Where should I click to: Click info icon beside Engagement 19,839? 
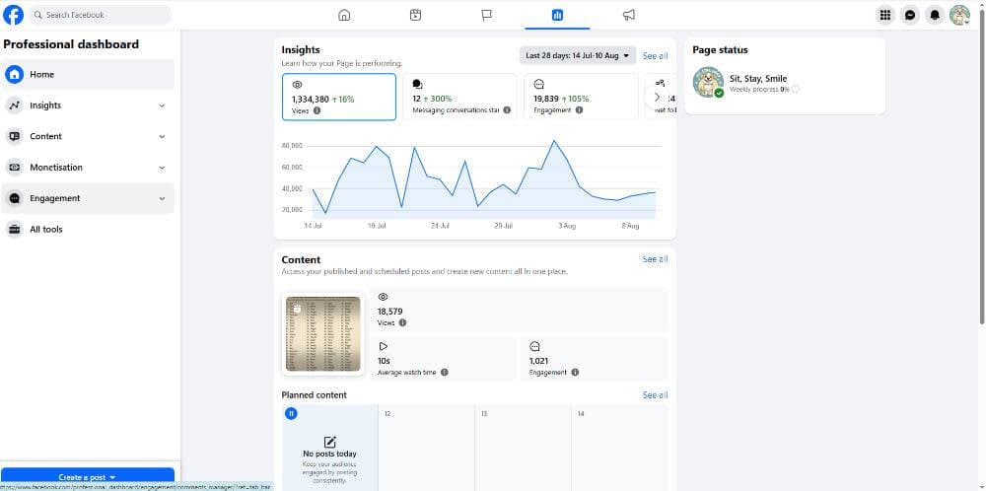tap(579, 110)
